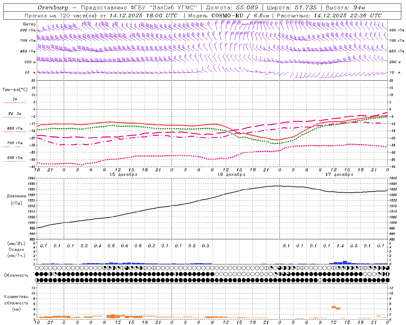This screenshot has width=406, height=325.
Task: Click the '500 гПа' temperature legend entry
Action: point(15,158)
